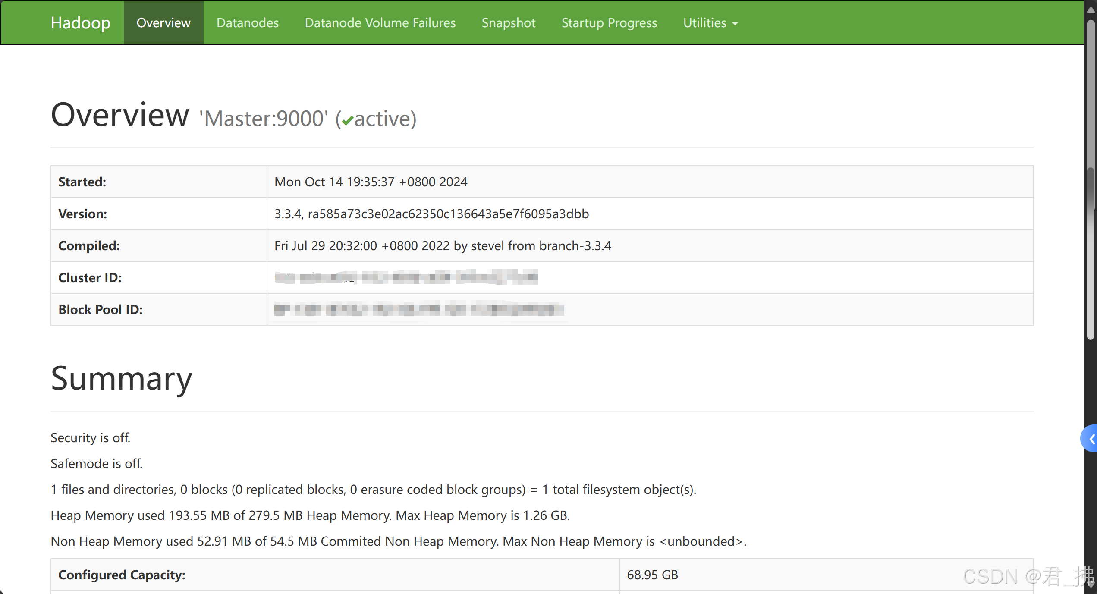Viewport: 1097px width, 594px height.
Task: Click the Block Pool ID label
Action: [x=101, y=310]
